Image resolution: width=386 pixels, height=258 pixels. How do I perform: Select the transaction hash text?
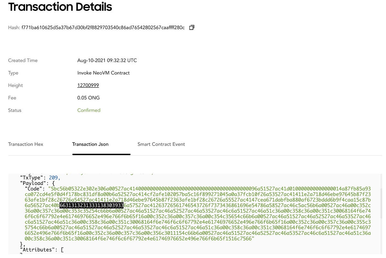103,28
